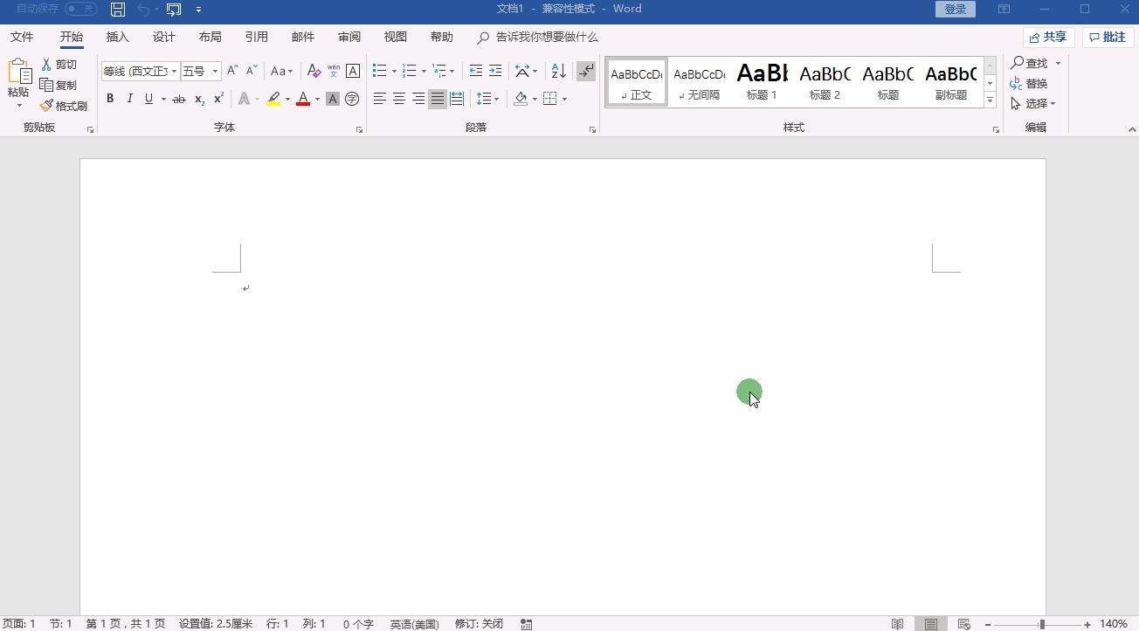Toggle the AutoSave (自动保存) switch
1139x631 pixels.
tap(81, 9)
